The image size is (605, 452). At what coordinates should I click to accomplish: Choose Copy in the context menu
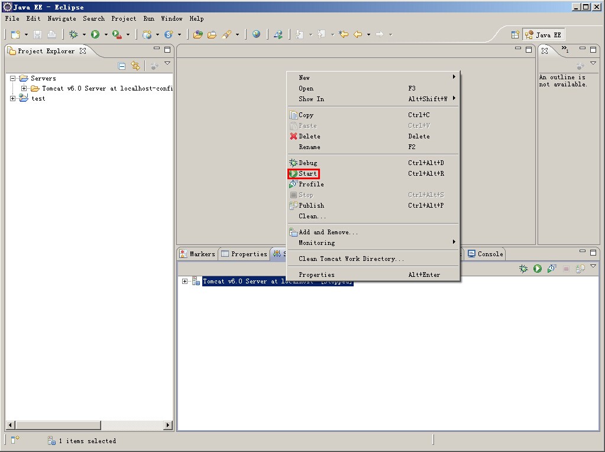tap(373, 115)
